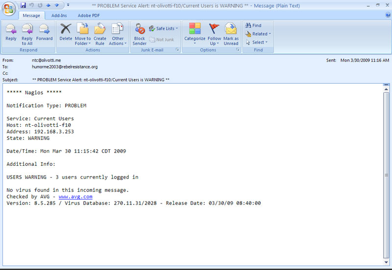Expand the Other Actions dropdown
The image size is (392, 270).
coord(118,34)
